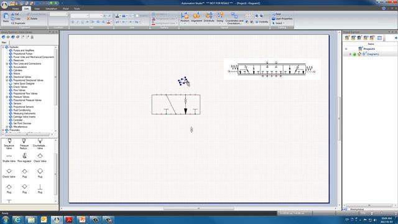The width and height of the screenshot is (398, 224).
Task: Collapse the Project1 node in Project Explorer
Action: [346, 49]
